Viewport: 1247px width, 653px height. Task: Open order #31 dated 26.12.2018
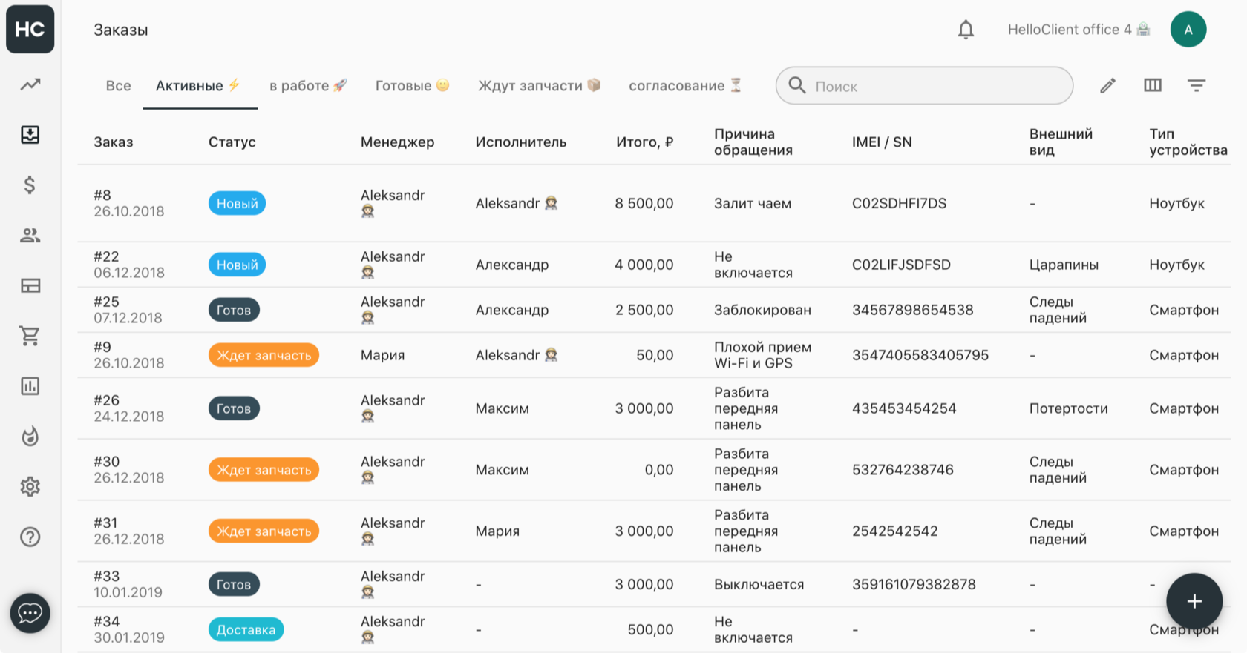128,531
